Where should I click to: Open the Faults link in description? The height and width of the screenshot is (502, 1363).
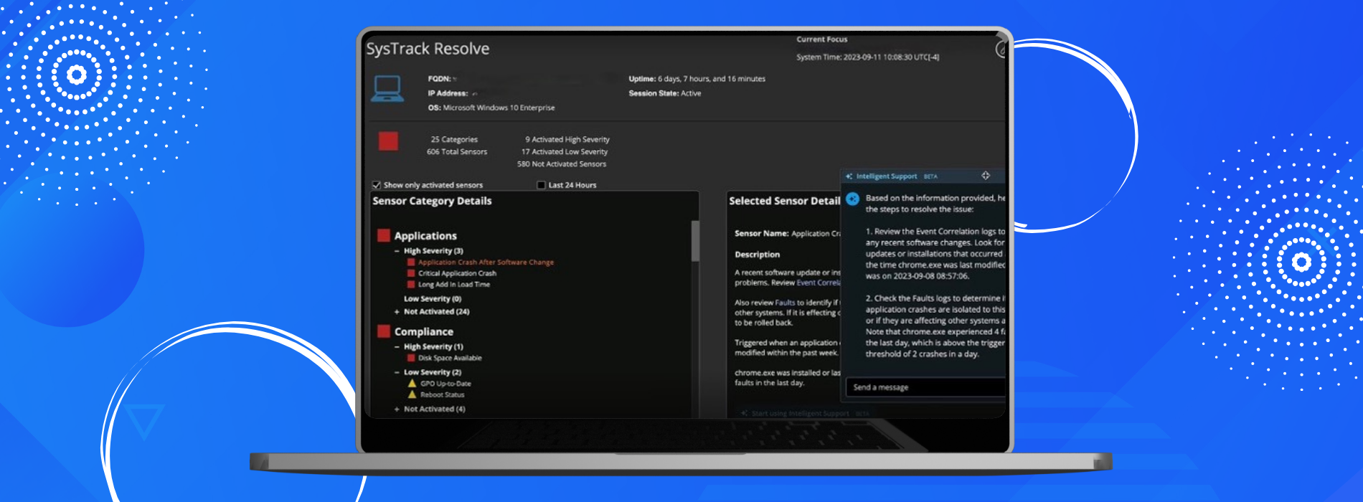pos(785,303)
